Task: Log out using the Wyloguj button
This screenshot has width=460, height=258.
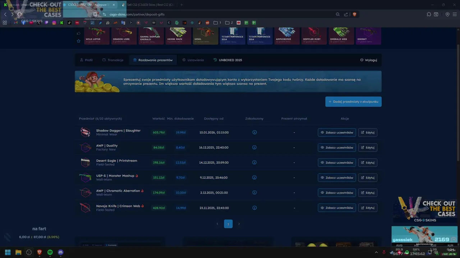Action: pos(368,60)
